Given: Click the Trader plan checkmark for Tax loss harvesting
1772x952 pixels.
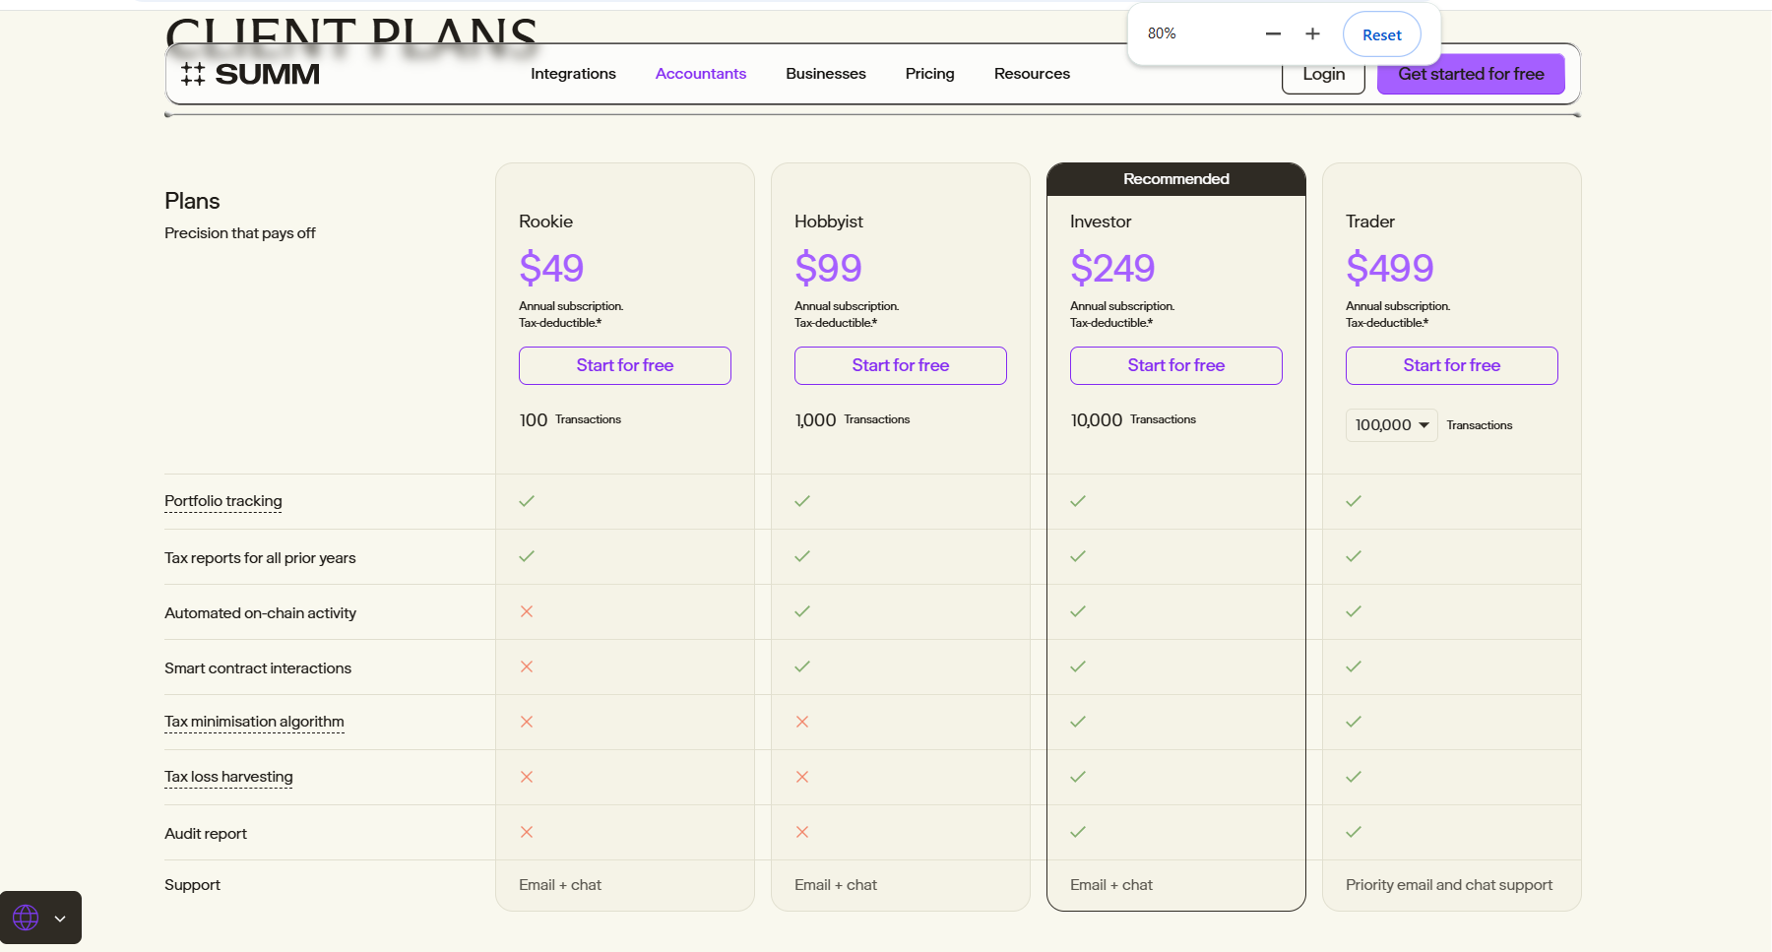Looking at the screenshot, I should point(1353,777).
